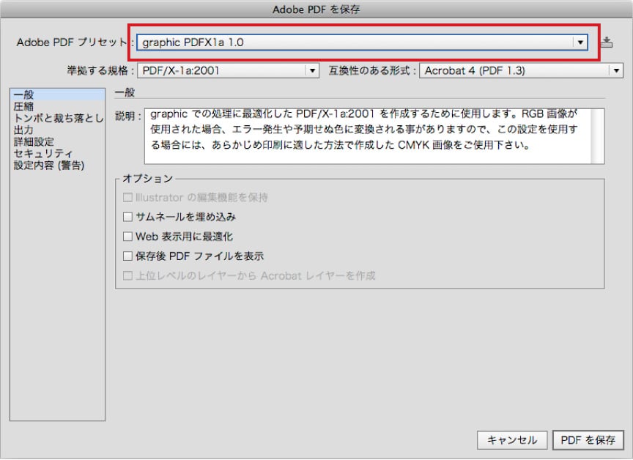Screen dimensions: 633x460
Task: Toggle Web 表示用に最適化 checkbox
Action: pos(128,237)
